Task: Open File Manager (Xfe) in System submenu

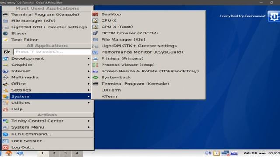Action: click(148, 40)
